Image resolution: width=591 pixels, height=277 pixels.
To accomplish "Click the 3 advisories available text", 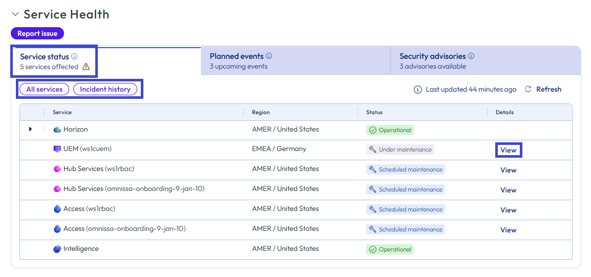I will 433,67.
